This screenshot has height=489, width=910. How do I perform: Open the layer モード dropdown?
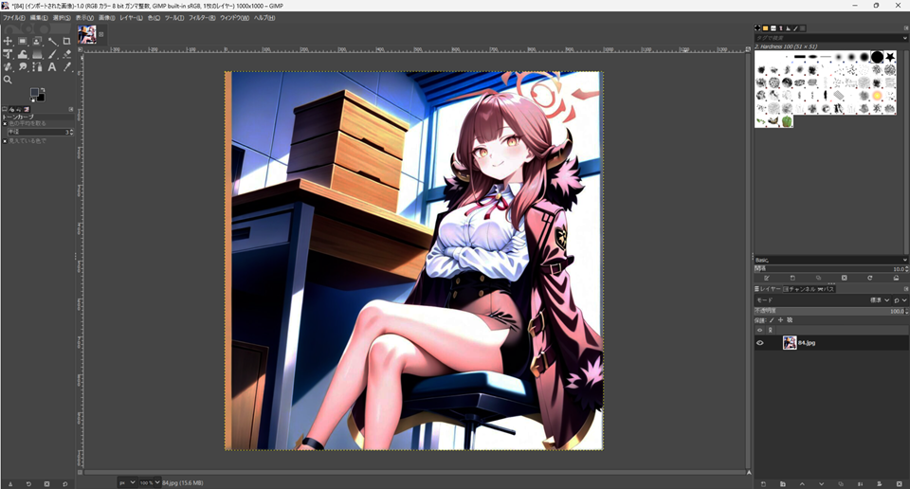[x=878, y=299]
